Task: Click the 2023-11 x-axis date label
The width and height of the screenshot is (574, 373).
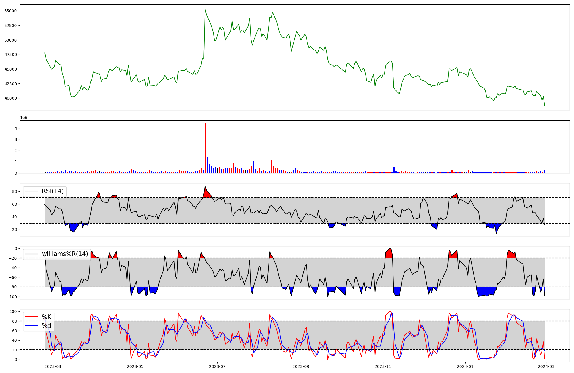Action: point(383,366)
